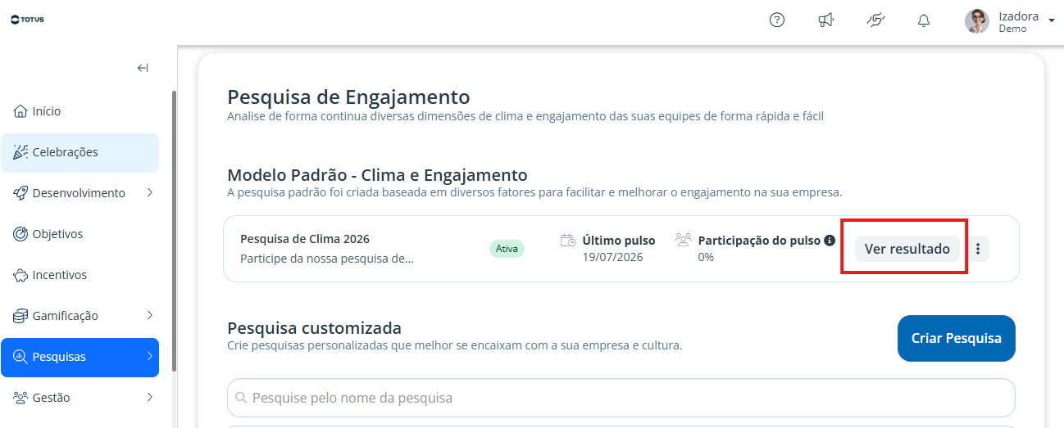Click the Pesquisas magnifier chat icon
This screenshot has width=1064, height=428.
[20, 357]
